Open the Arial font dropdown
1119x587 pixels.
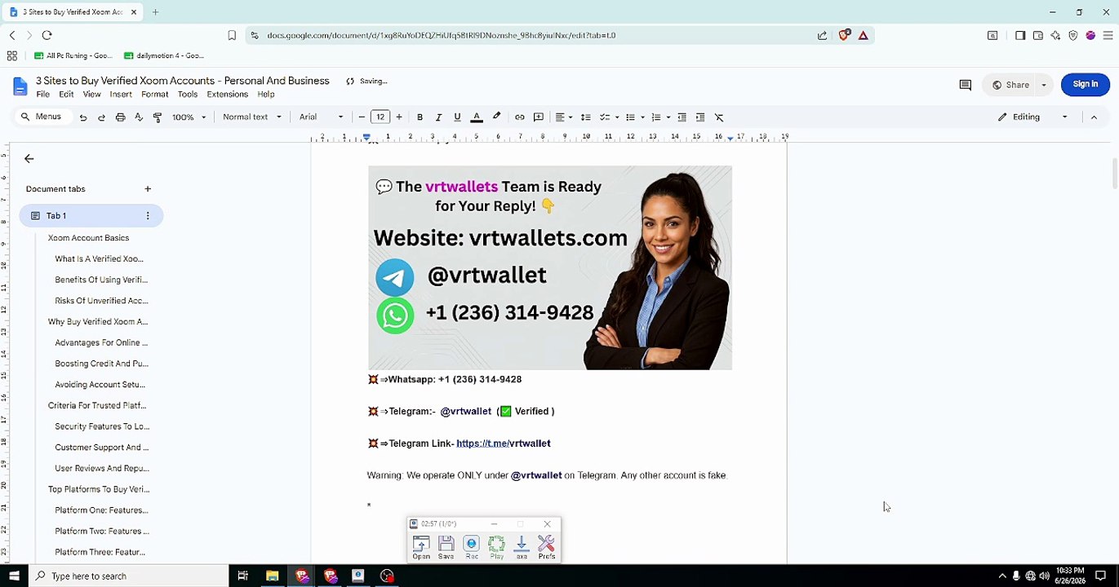321,117
